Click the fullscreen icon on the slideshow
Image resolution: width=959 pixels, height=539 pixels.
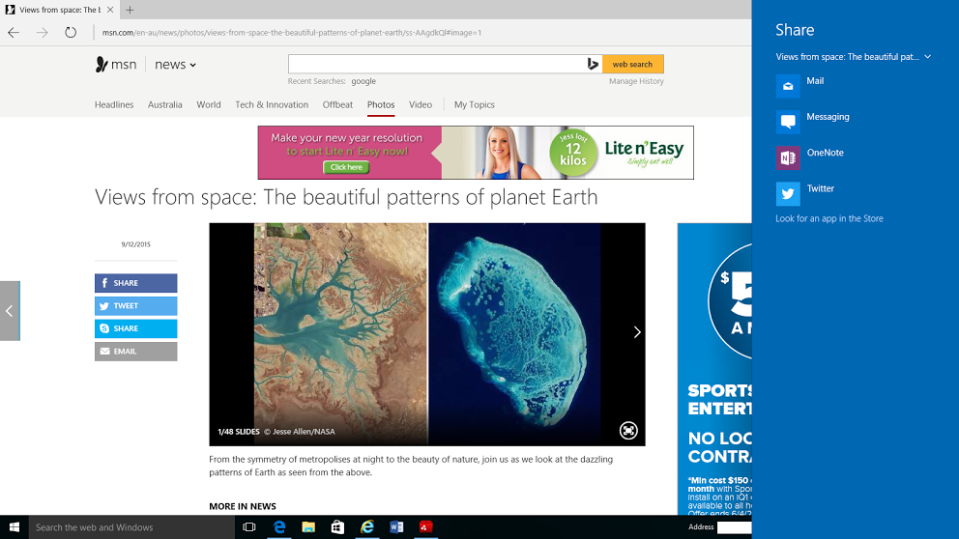point(628,431)
